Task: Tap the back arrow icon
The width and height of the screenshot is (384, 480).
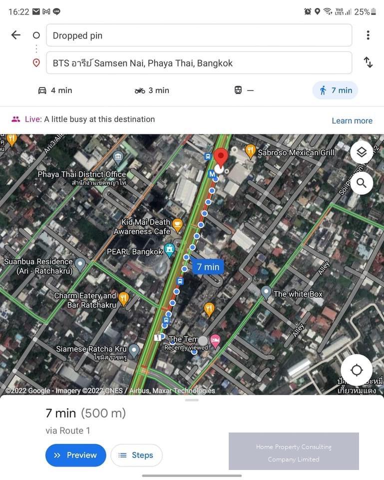Action: tap(15, 35)
